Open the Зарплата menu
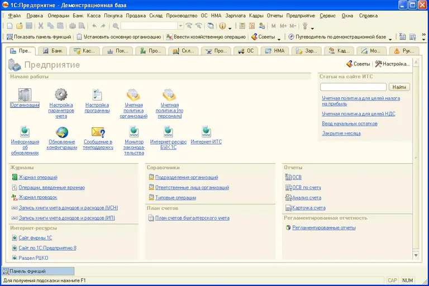 pyautogui.click(x=235, y=16)
